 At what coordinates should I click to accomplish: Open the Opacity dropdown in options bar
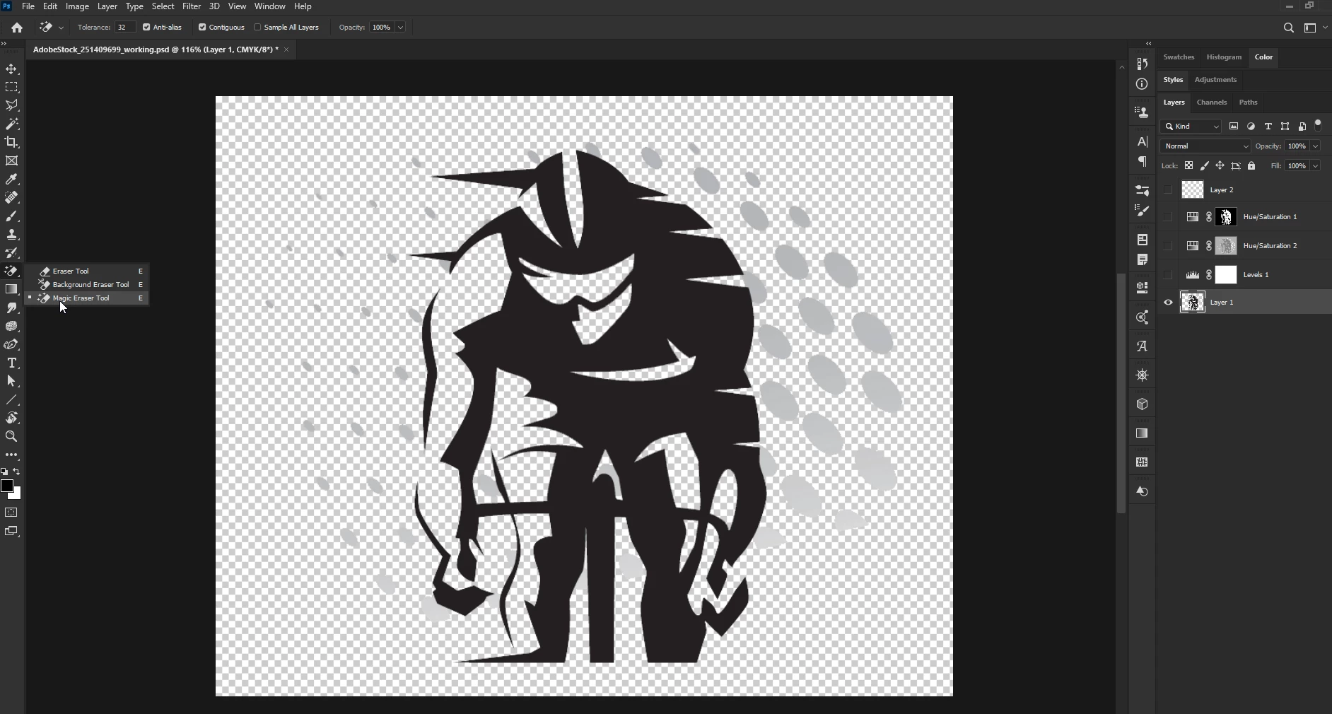pyautogui.click(x=400, y=28)
